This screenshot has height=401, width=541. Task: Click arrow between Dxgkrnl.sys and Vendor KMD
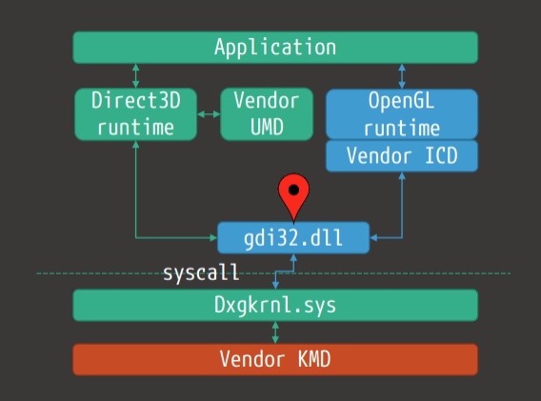pos(275,332)
